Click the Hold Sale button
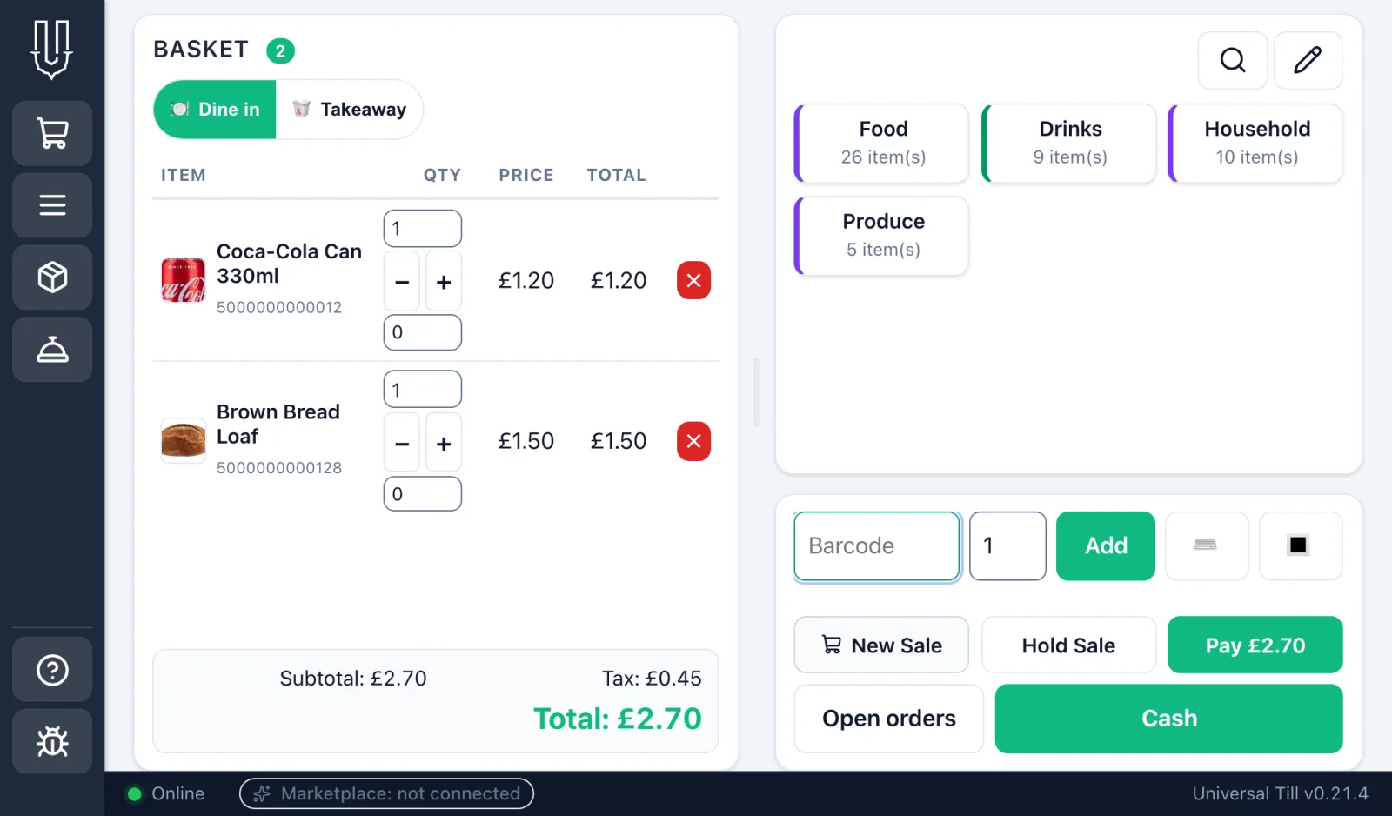1392x816 pixels. [1068, 645]
